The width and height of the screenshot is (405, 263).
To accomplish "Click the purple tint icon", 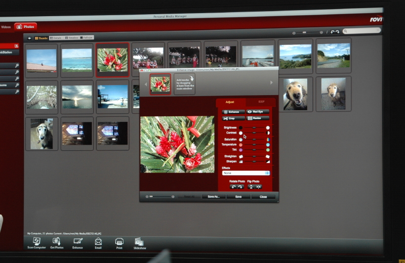I will pos(241,150).
